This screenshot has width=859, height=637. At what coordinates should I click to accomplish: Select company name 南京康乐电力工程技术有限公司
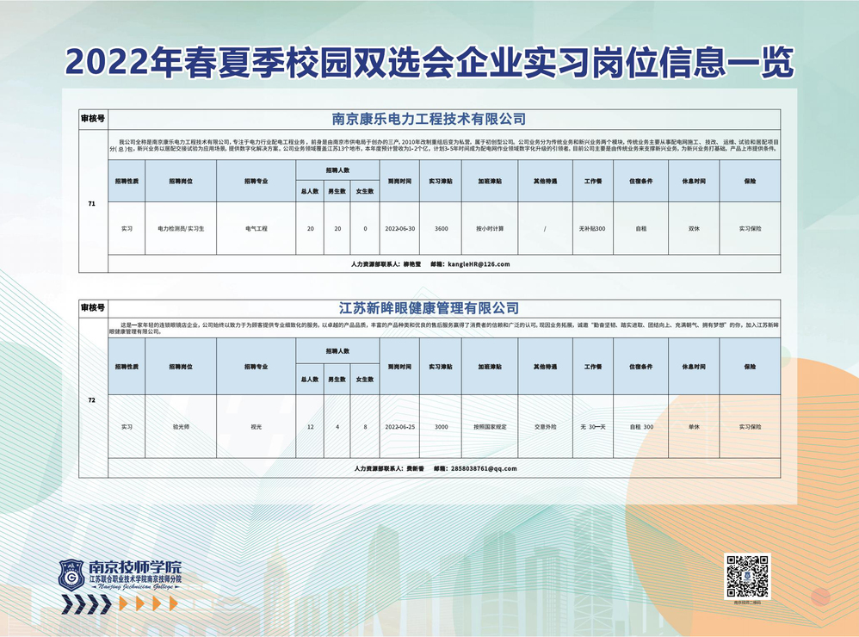coord(429,119)
